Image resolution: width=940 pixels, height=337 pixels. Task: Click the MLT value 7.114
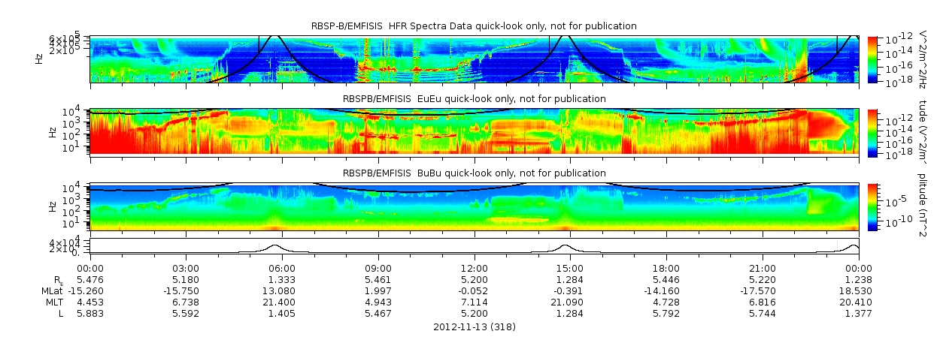point(474,302)
